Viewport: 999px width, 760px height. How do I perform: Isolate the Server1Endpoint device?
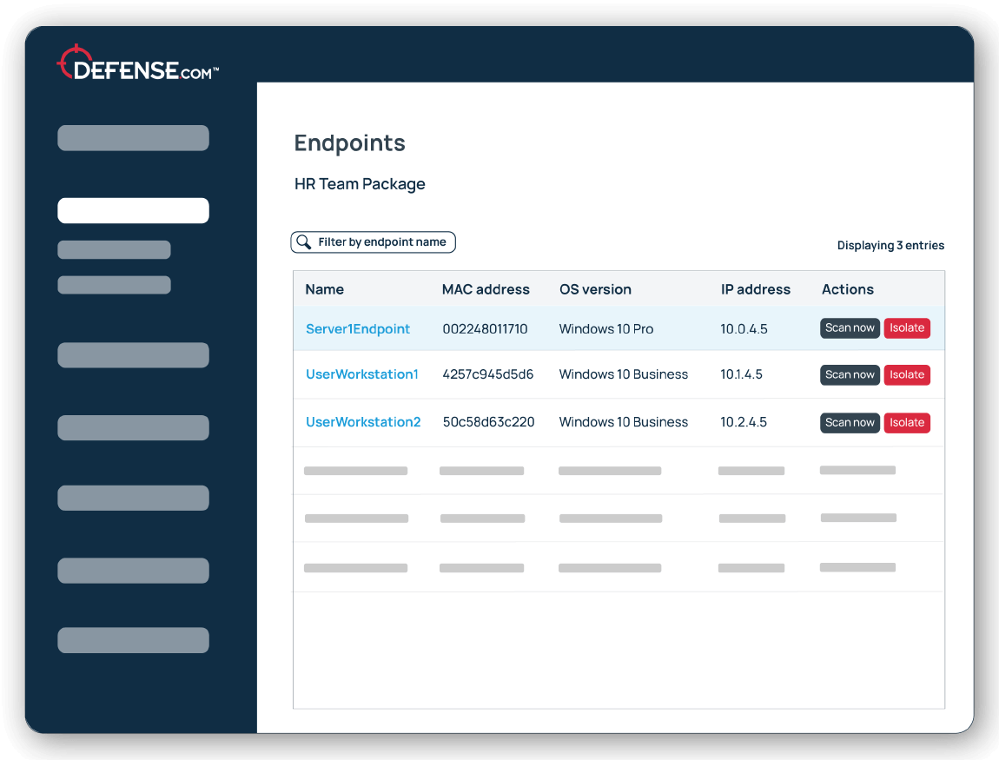907,327
